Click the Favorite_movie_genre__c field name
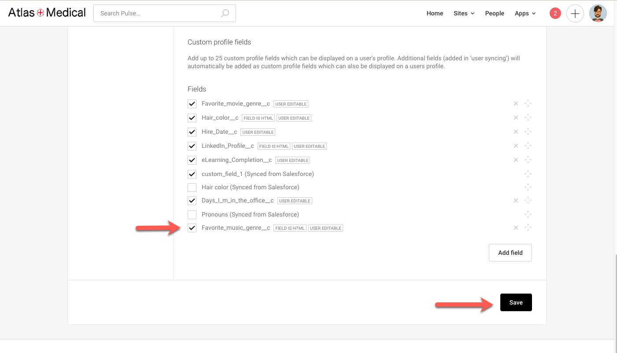617x353 pixels. (236, 104)
